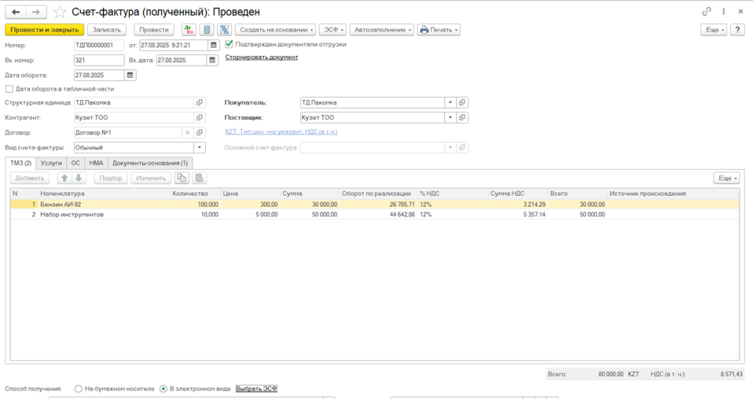Click the Сторнировать документ link
This screenshot has height=399, width=753.
(x=261, y=57)
